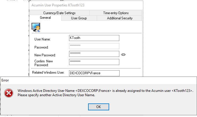
Task: Click the Error dialog title bar
Action: click(x=99, y=80)
